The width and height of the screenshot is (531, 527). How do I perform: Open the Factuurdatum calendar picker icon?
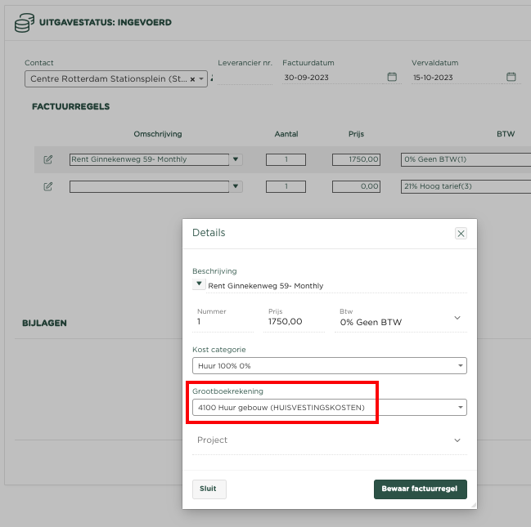tap(392, 77)
